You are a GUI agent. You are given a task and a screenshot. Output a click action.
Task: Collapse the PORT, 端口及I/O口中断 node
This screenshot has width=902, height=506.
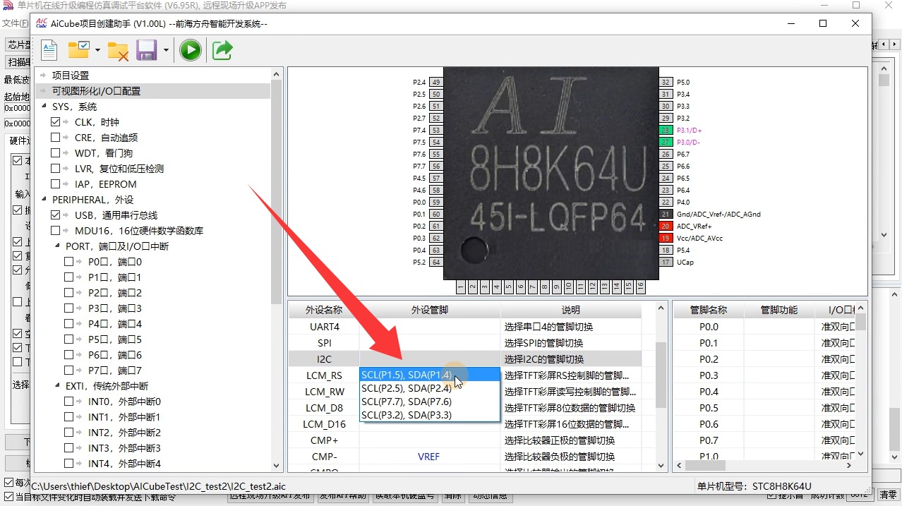coord(57,246)
